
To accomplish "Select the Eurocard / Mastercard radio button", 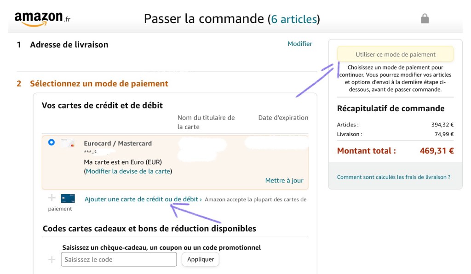I will 52,143.
